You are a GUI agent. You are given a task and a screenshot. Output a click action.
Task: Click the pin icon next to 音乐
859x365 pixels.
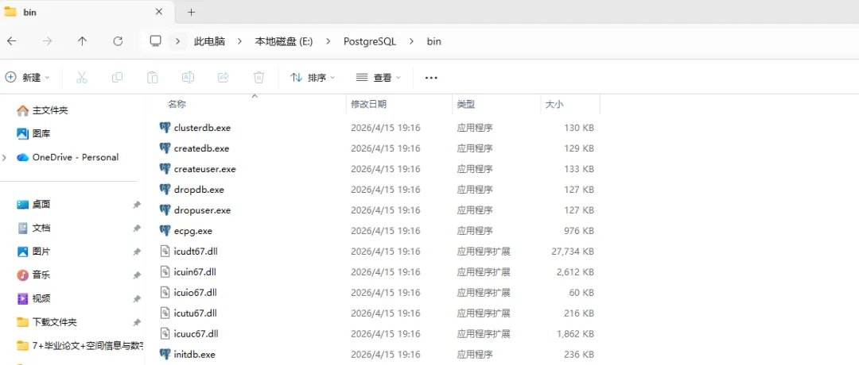[x=137, y=275]
